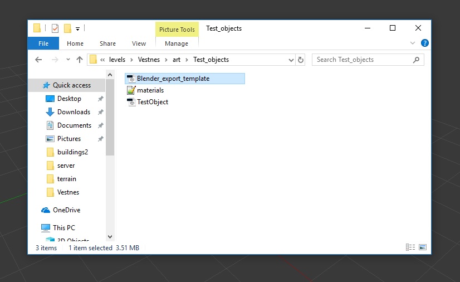Open Desktop in the navigation pane
Viewport: 460px width, 282px height.
[69, 99]
